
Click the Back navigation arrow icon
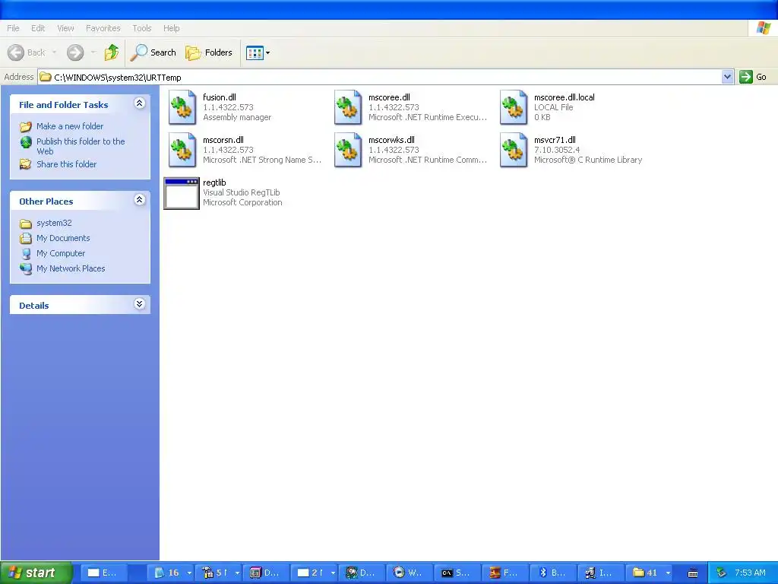tap(16, 52)
